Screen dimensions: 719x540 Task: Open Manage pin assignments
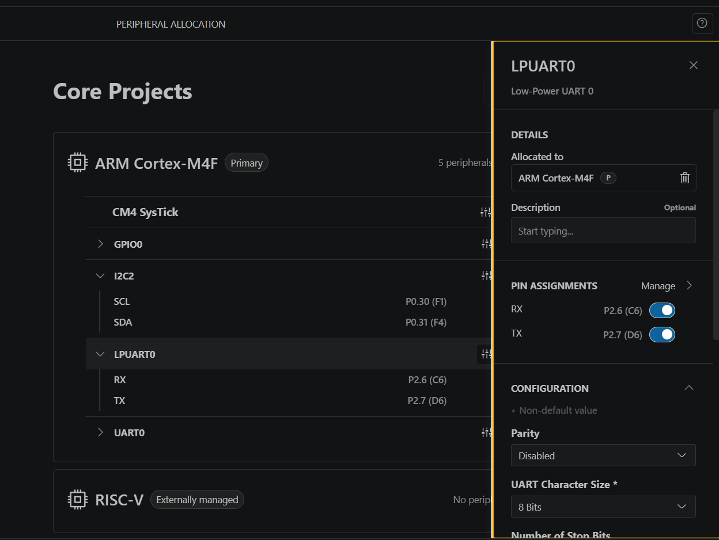pyautogui.click(x=658, y=286)
